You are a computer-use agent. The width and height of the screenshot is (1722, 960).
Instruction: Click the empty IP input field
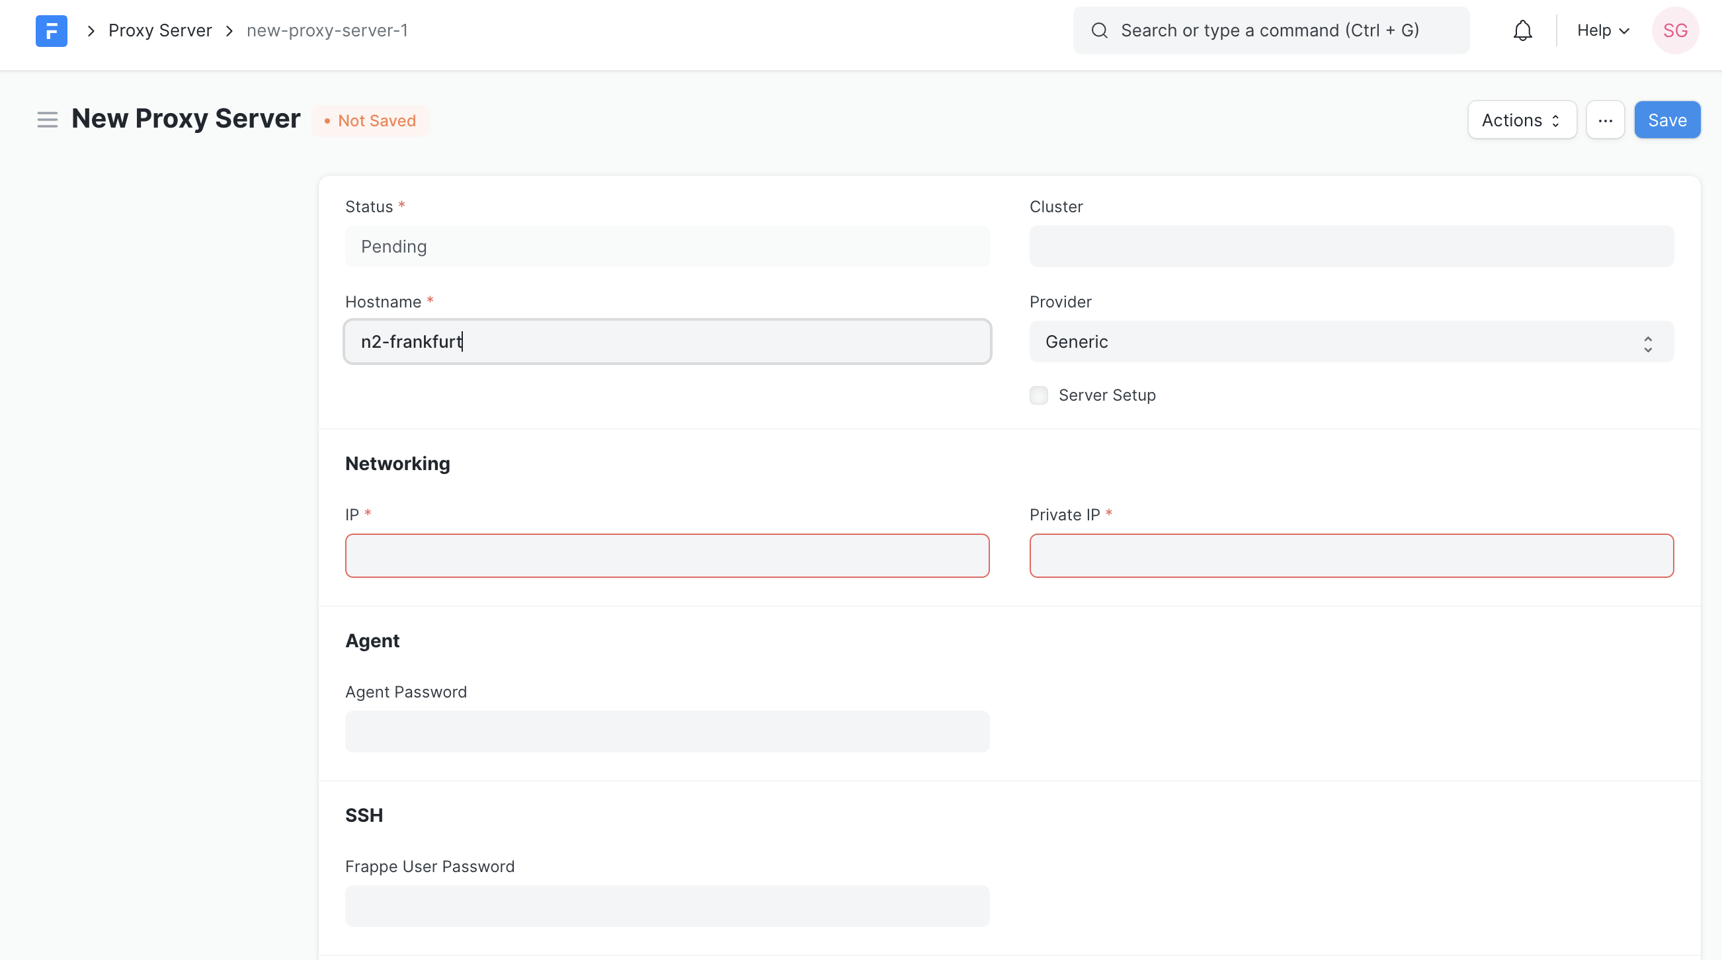coord(667,555)
